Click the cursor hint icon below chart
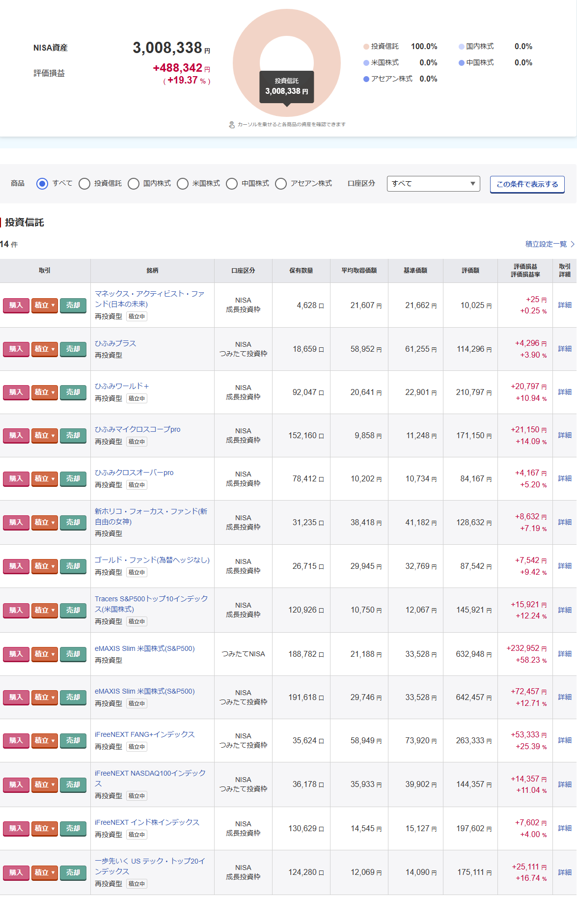The image size is (577, 897). pyautogui.click(x=232, y=125)
